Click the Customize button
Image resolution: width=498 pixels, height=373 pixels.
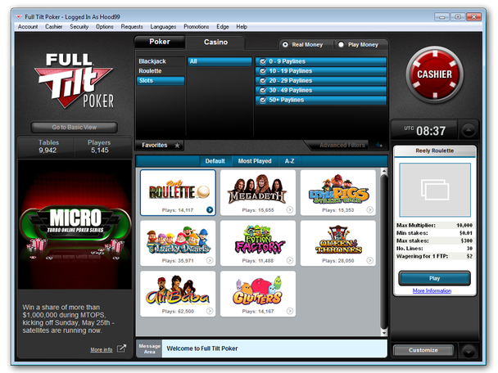pos(423,350)
